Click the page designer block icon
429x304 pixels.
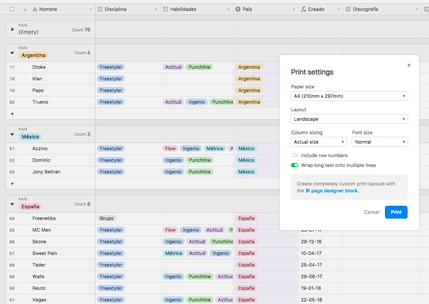(x=308, y=191)
